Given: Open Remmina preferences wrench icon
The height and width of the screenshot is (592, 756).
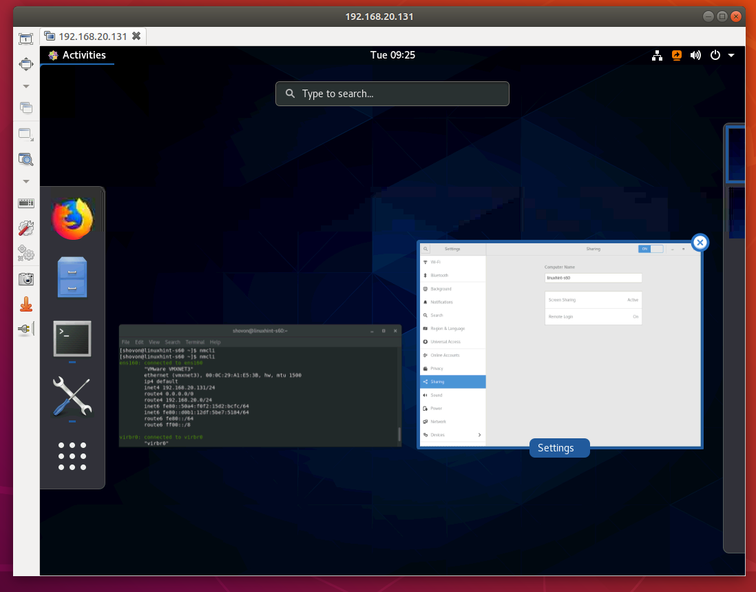Looking at the screenshot, I should tap(25, 229).
